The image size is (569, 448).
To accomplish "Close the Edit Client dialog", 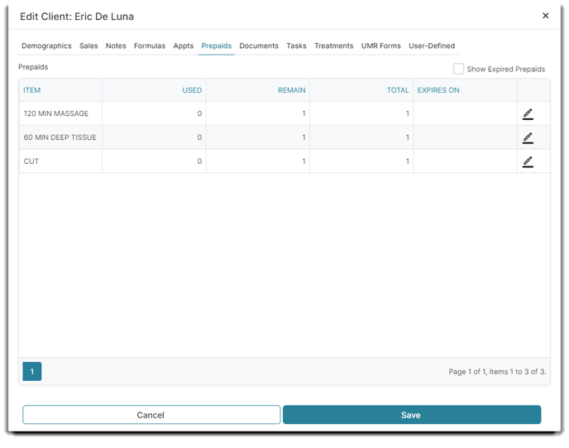I will tap(545, 16).
